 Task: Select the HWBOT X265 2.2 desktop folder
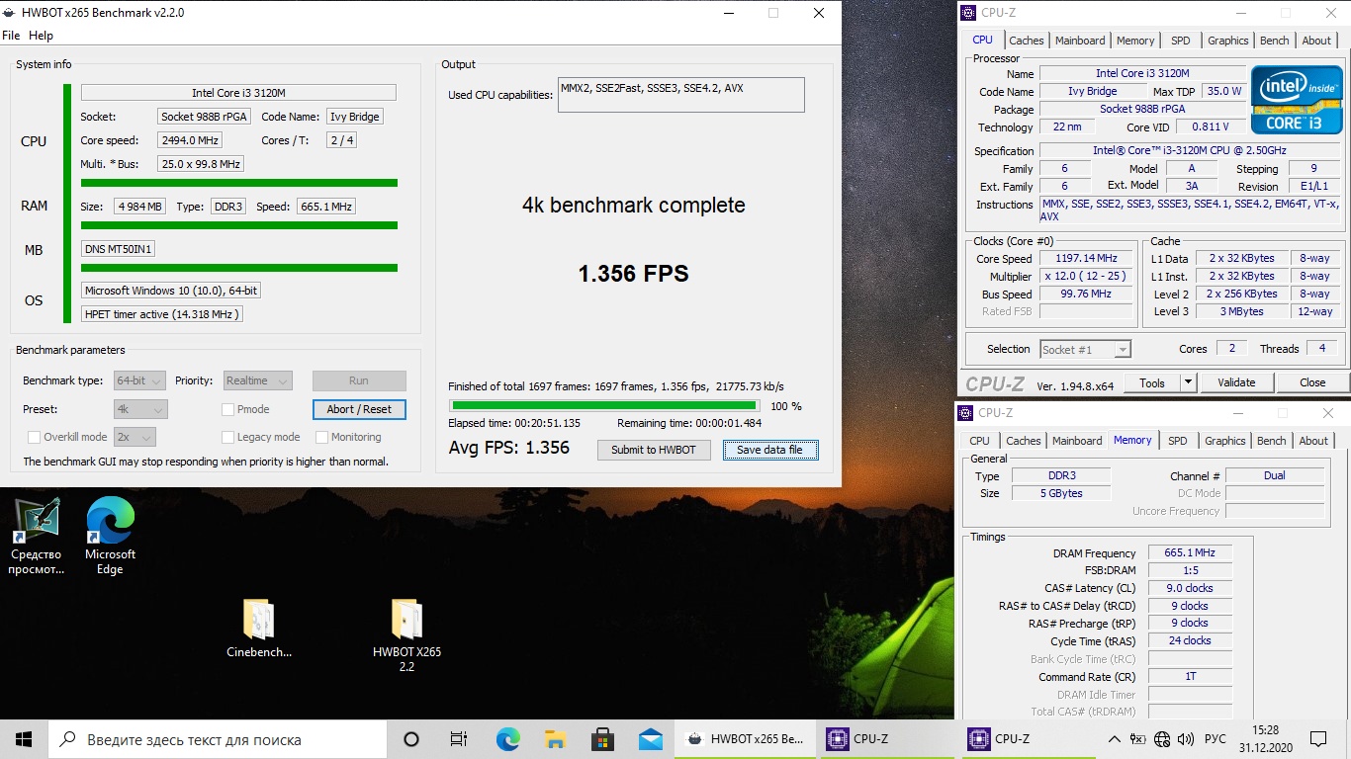406,634
